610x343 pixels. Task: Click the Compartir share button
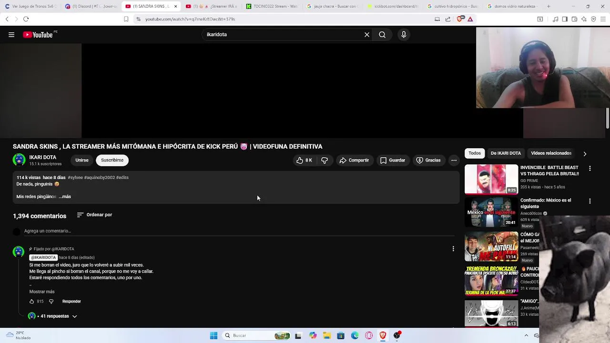(354, 161)
